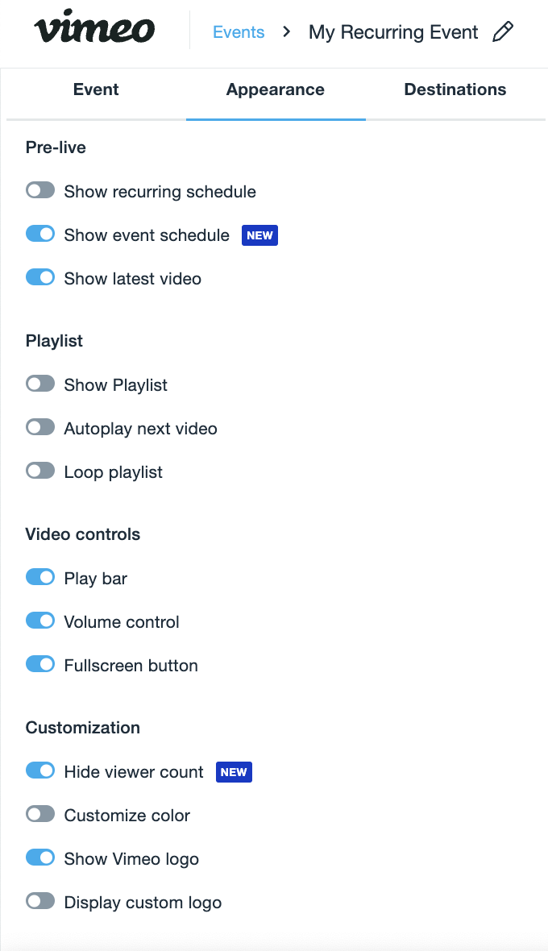Turn off Show latest video
Viewport: 548px width, 951px height.
coord(40,278)
